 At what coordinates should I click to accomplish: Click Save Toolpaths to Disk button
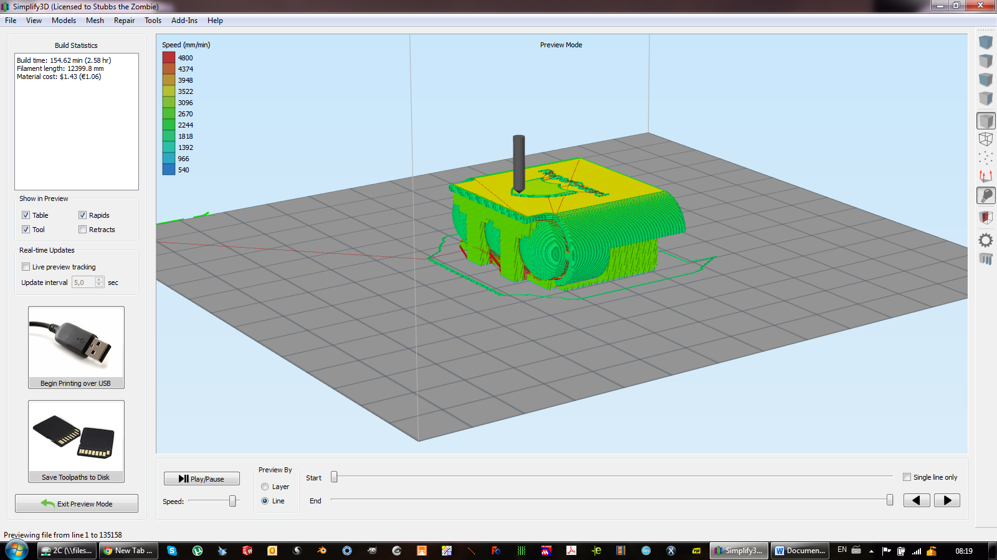(x=76, y=441)
